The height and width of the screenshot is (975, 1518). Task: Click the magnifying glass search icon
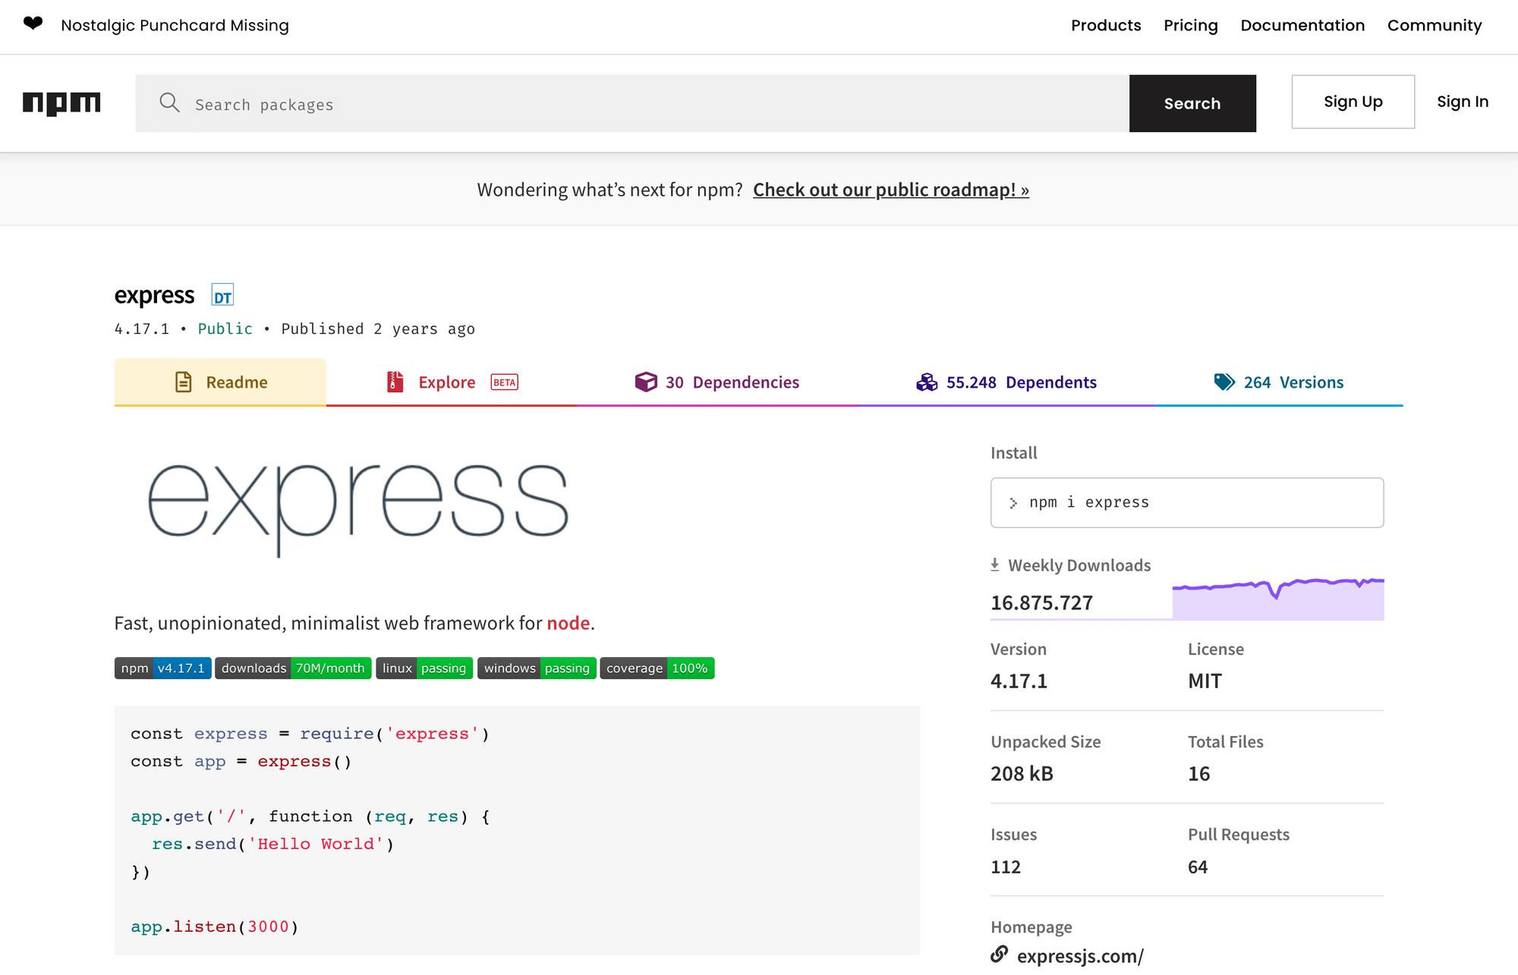coord(169,103)
